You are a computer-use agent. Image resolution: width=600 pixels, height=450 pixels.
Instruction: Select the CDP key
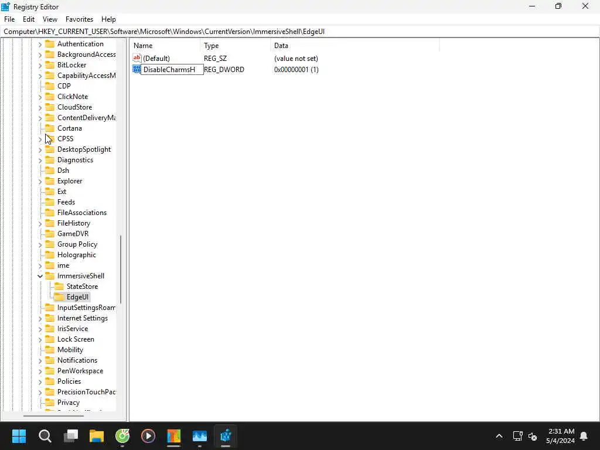point(64,86)
